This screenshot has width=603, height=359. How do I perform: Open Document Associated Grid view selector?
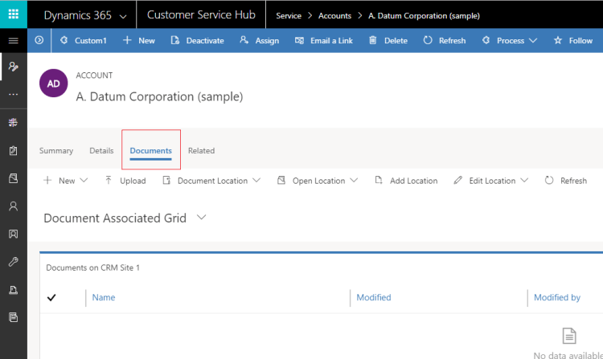(x=201, y=218)
